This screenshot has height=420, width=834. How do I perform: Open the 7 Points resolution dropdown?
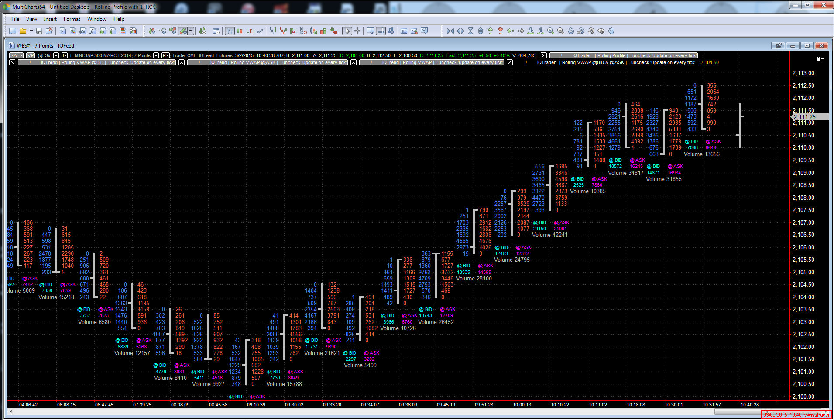[156, 55]
